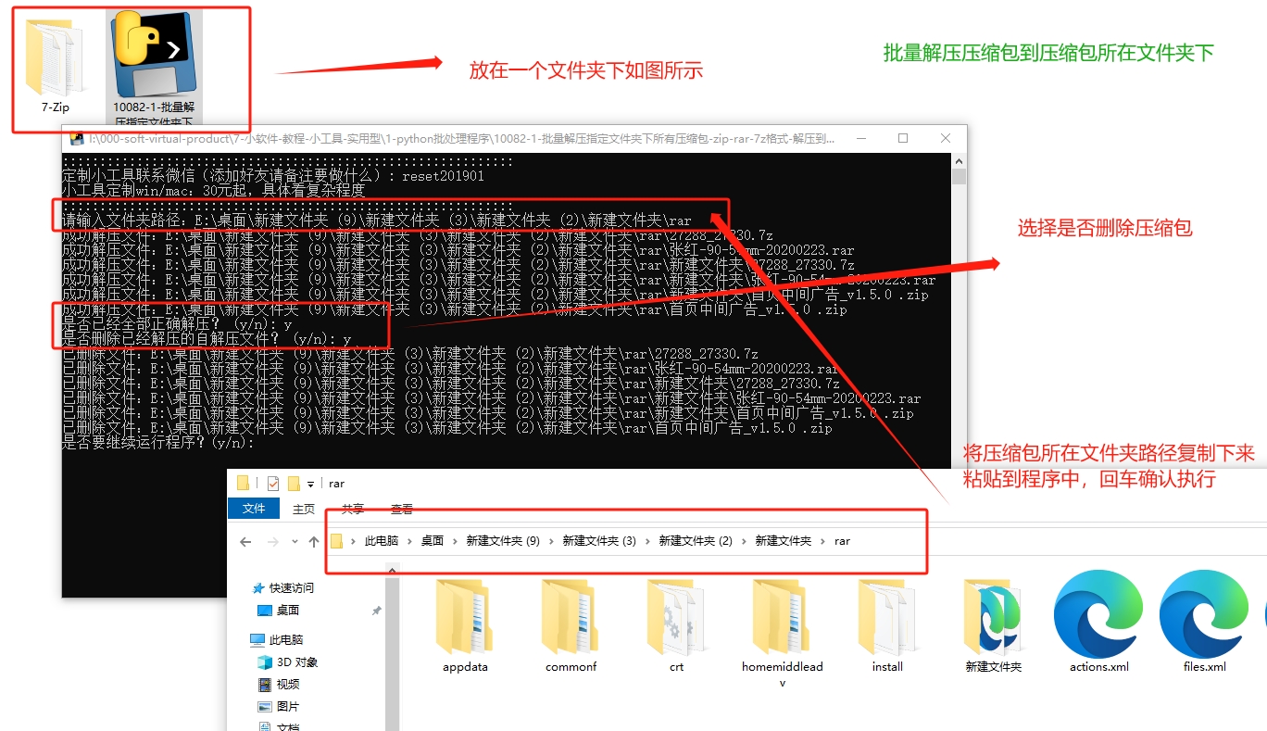Click the console line 小工具定制win/mac: 30元起
Viewport: 1267px width, 731px height.
214,190
